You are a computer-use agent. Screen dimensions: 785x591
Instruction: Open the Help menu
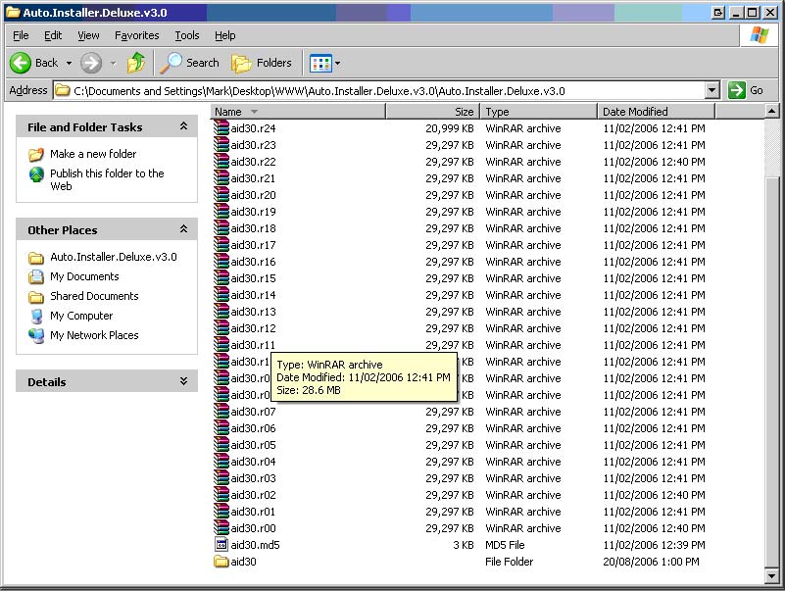click(224, 35)
